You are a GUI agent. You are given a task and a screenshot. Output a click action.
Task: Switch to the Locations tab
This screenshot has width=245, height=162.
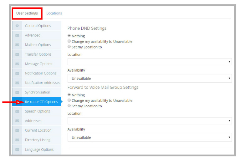[54, 13]
